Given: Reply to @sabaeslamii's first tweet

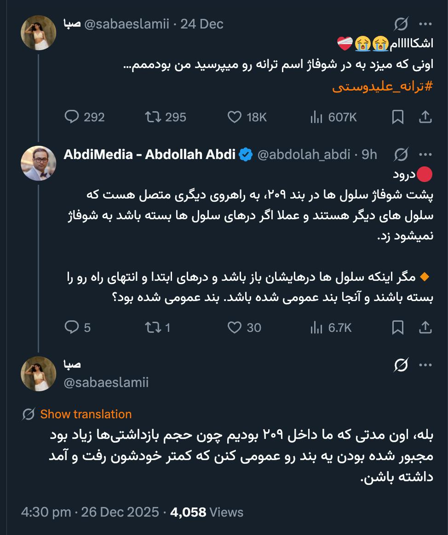Looking at the screenshot, I should [x=74, y=117].
